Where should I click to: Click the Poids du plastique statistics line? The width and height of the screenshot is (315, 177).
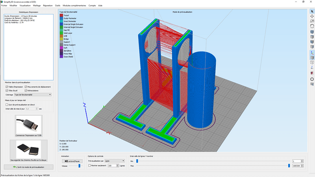19,20
